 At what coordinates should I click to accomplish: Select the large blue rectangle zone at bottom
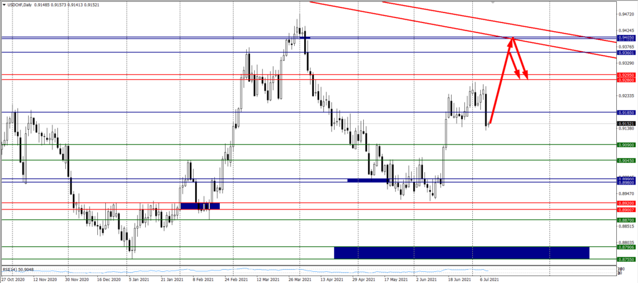point(461,252)
